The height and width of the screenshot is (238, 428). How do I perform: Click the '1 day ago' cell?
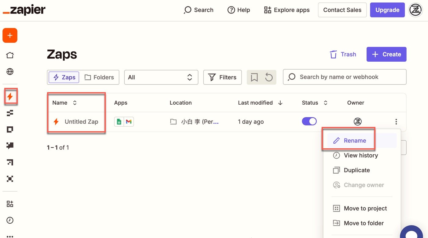251,122
